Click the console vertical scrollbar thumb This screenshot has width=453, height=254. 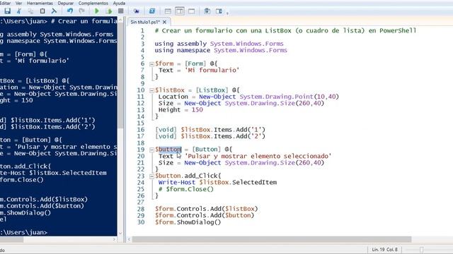tap(120, 76)
